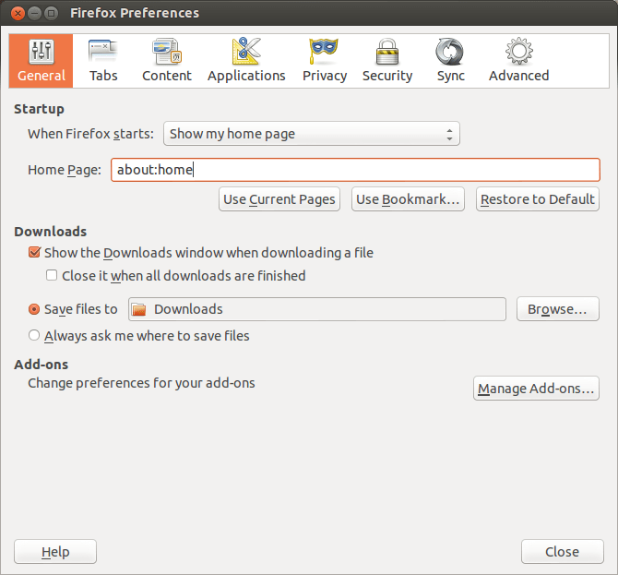The width and height of the screenshot is (618, 575).
Task: Select Always ask me where to save files
Action: tap(34, 335)
